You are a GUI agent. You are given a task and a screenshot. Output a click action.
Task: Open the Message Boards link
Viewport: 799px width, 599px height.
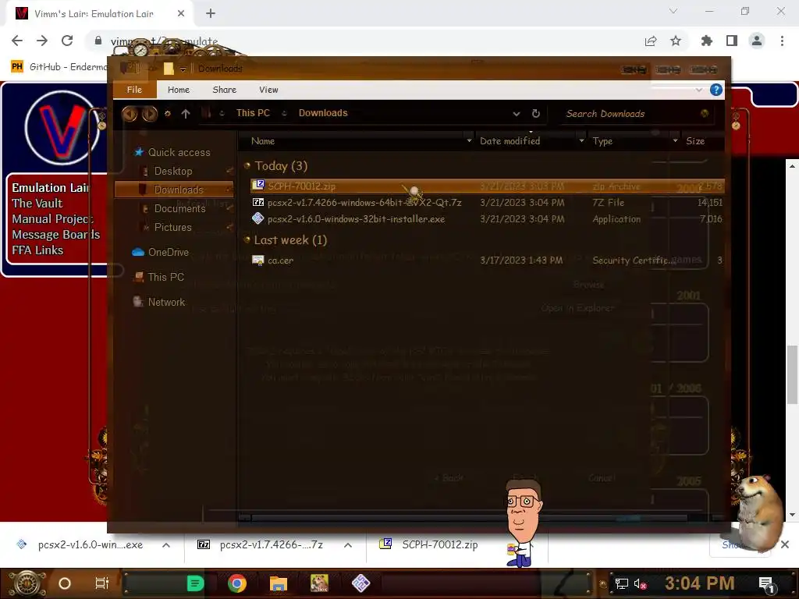tap(56, 234)
